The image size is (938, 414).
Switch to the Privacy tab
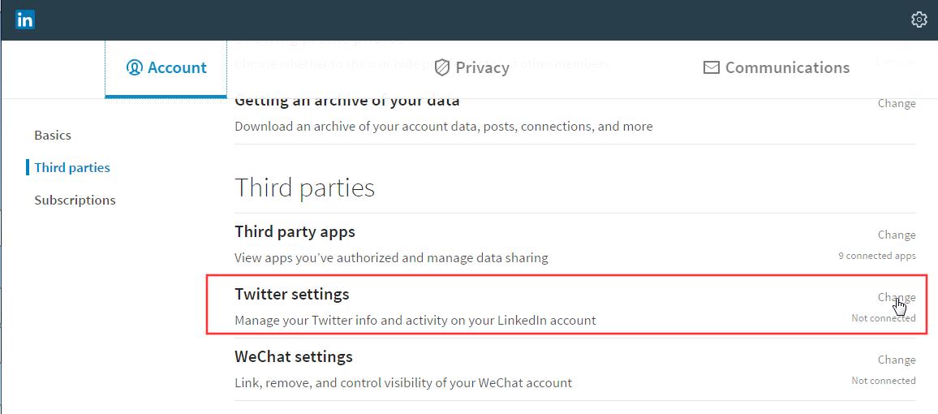pyautogui.click(x=472, y=67)
